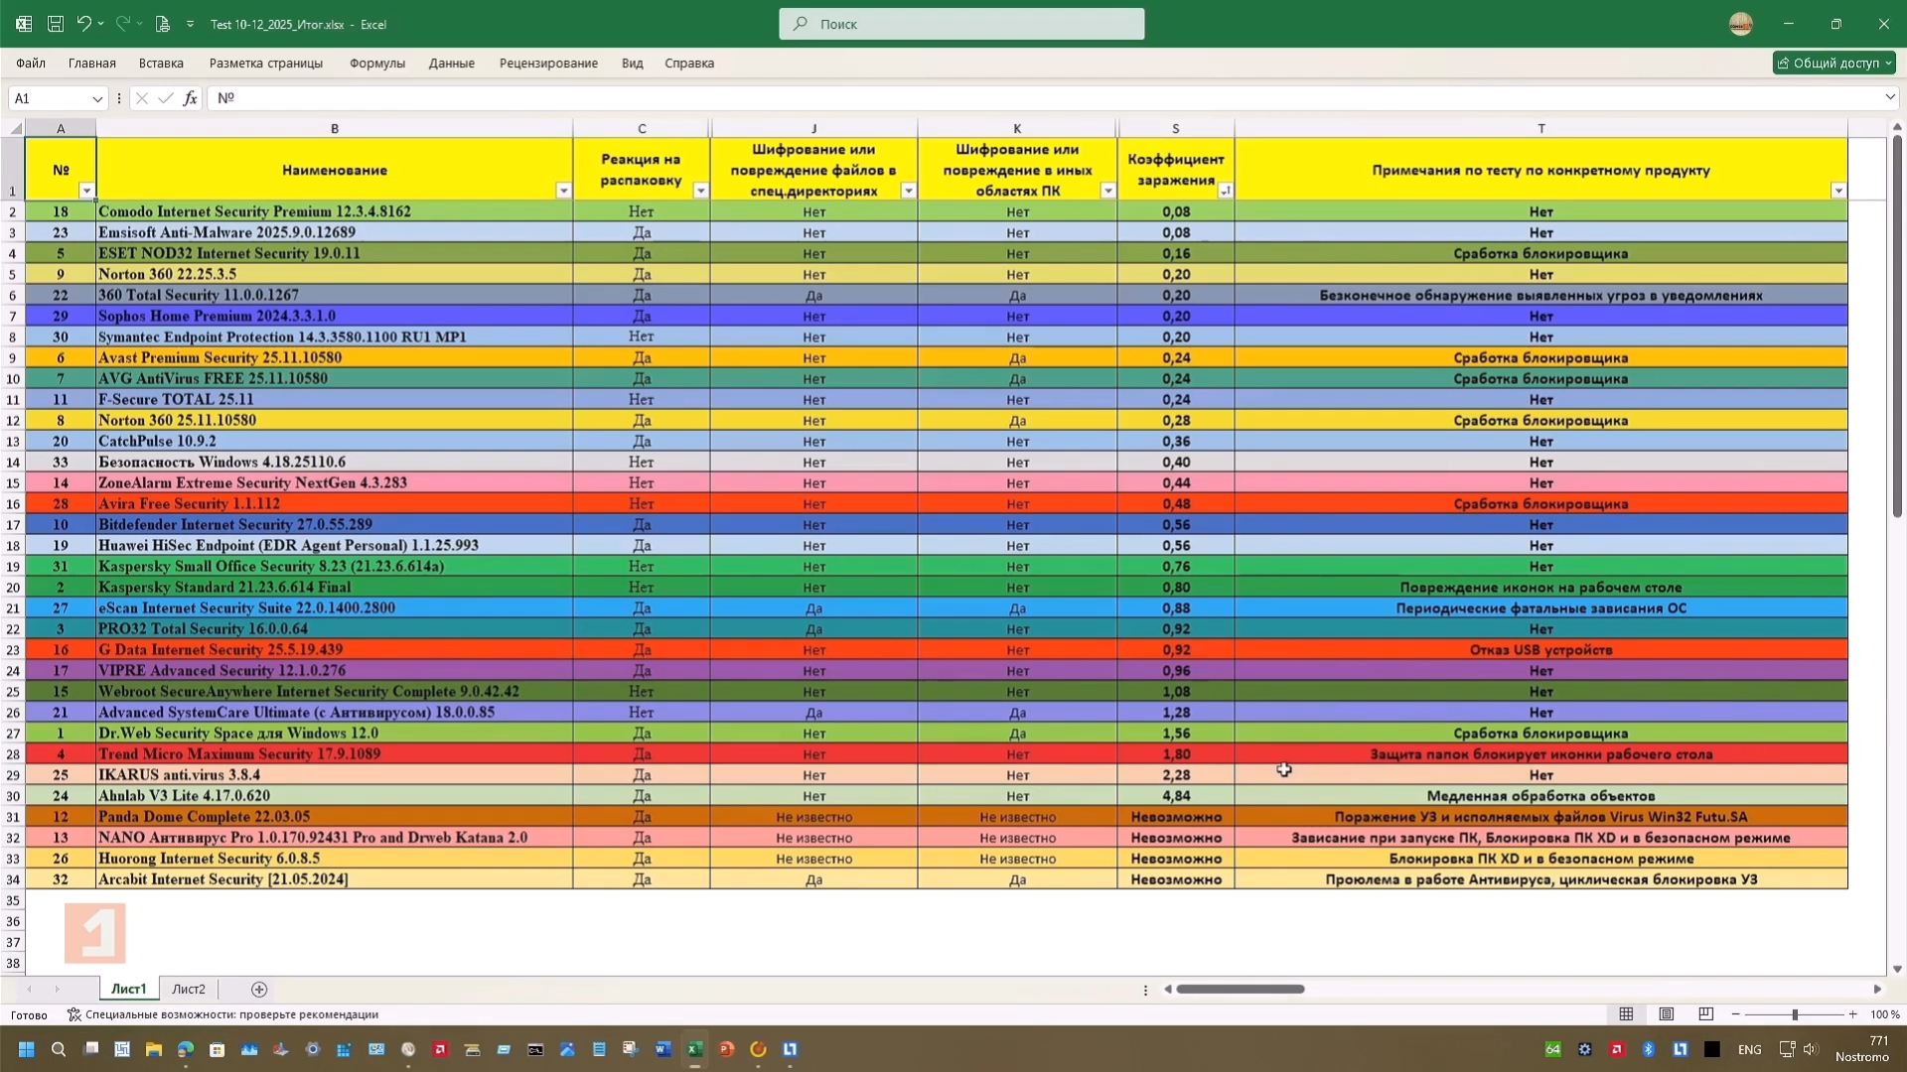The image size is (1907, 1072).
Task: Open the Microsoft Store taskbar icon
Action: point(218,1049)
